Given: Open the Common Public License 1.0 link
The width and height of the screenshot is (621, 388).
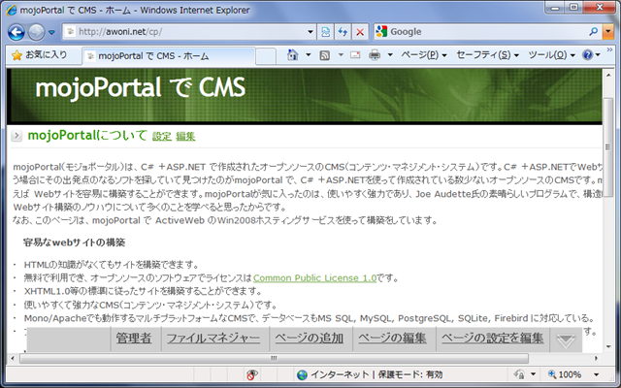Looking at the screenshot, I should pyautogui.click(x=314, y=278).
